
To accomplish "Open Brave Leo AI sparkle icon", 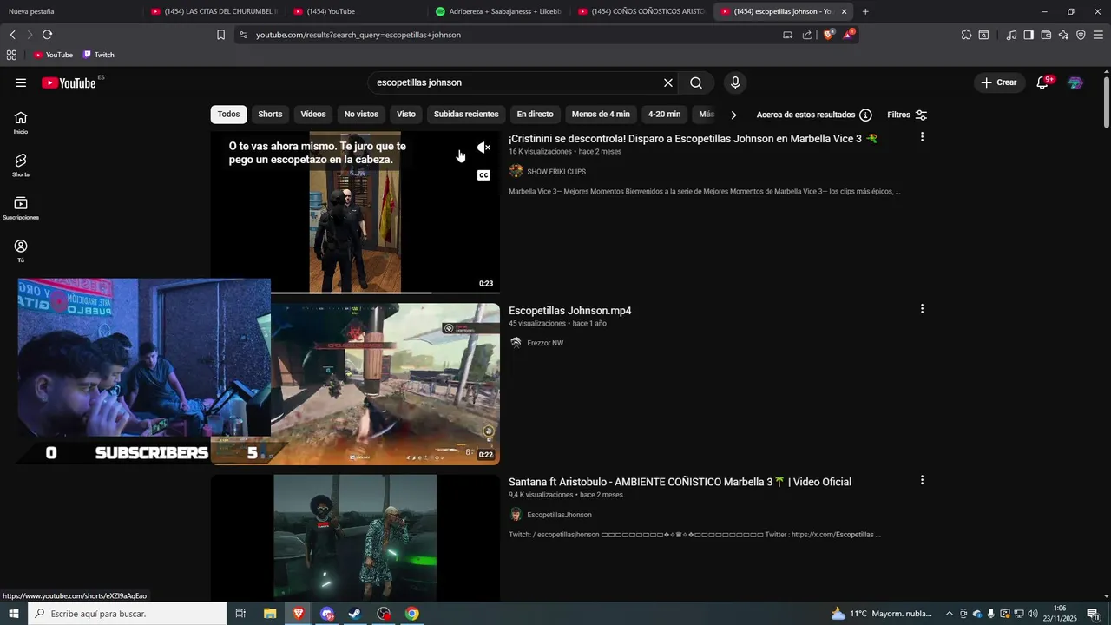I will tap(1063, 35).
